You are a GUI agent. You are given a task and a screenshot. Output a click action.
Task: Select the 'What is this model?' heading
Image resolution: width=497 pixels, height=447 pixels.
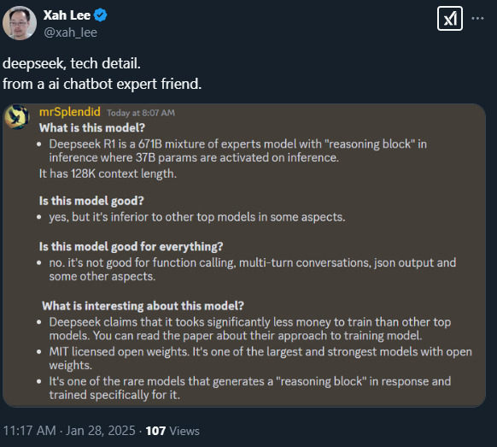pyautogui.click(x=92, y=128)
